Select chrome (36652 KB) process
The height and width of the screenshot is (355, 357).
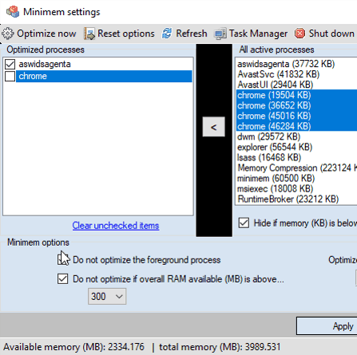coord(296,105)
